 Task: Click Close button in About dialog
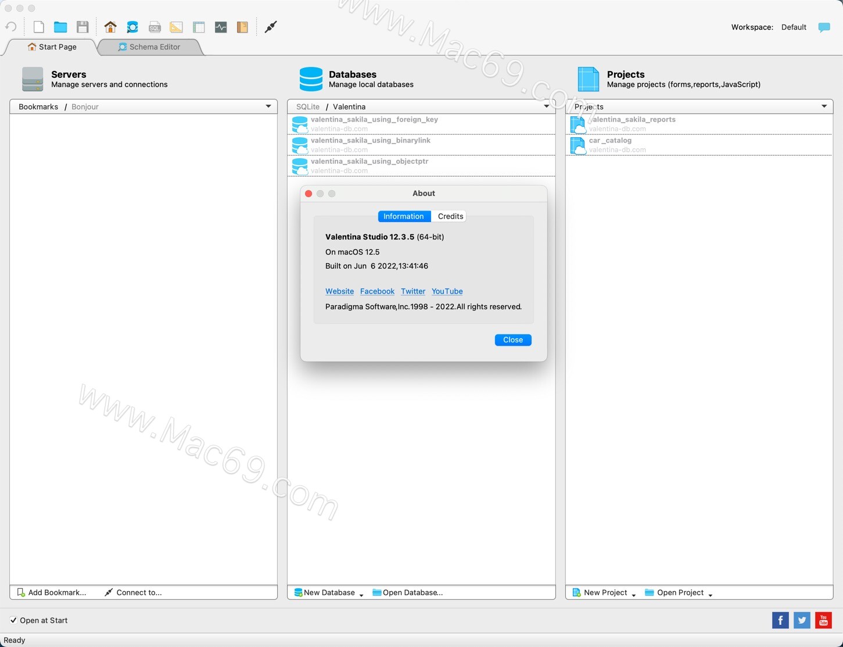point(513,340)
